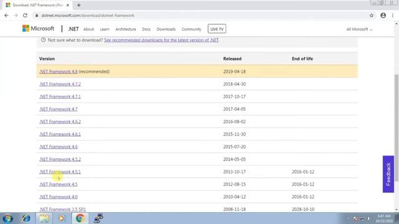The image size is (399, 224).
Task: Click the page vertical scrollbar thumb
Action: point(397,128)
